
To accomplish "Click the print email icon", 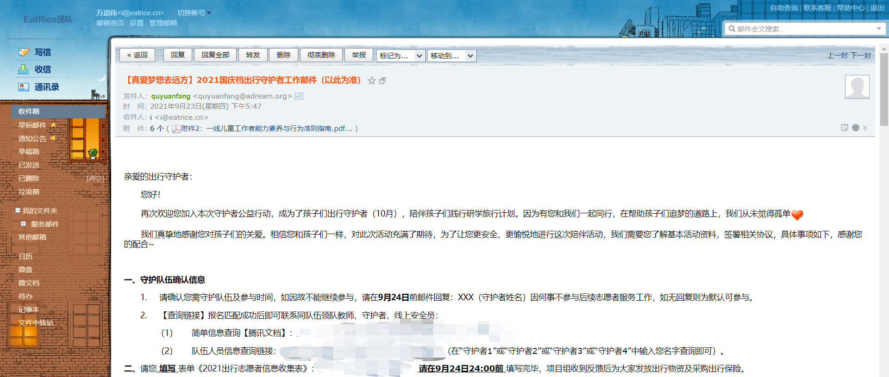I will pos(855,128).
